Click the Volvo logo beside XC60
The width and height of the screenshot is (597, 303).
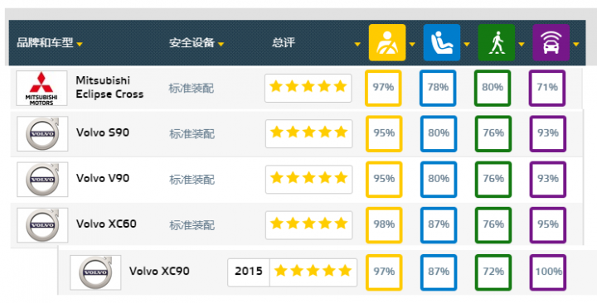coord(42,225)
